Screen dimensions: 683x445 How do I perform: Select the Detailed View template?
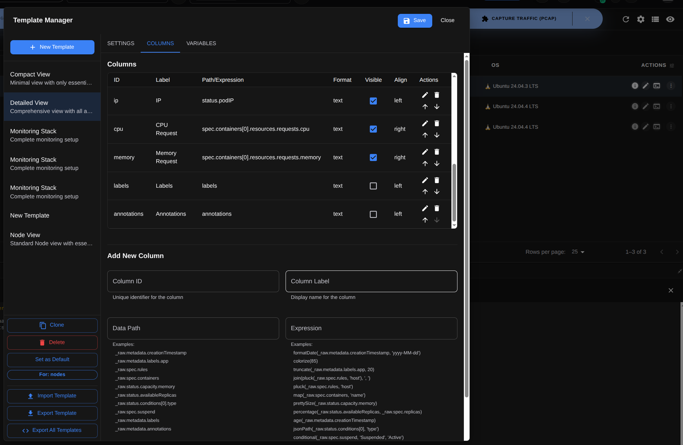(52, 107)
